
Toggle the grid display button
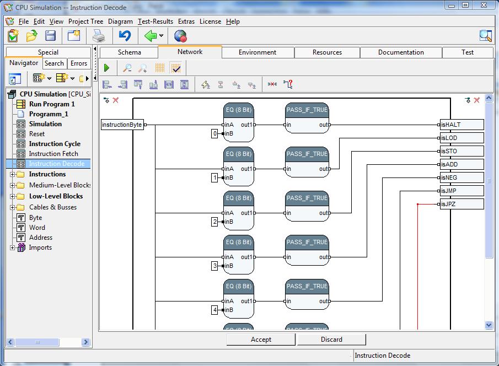point(159,68)
